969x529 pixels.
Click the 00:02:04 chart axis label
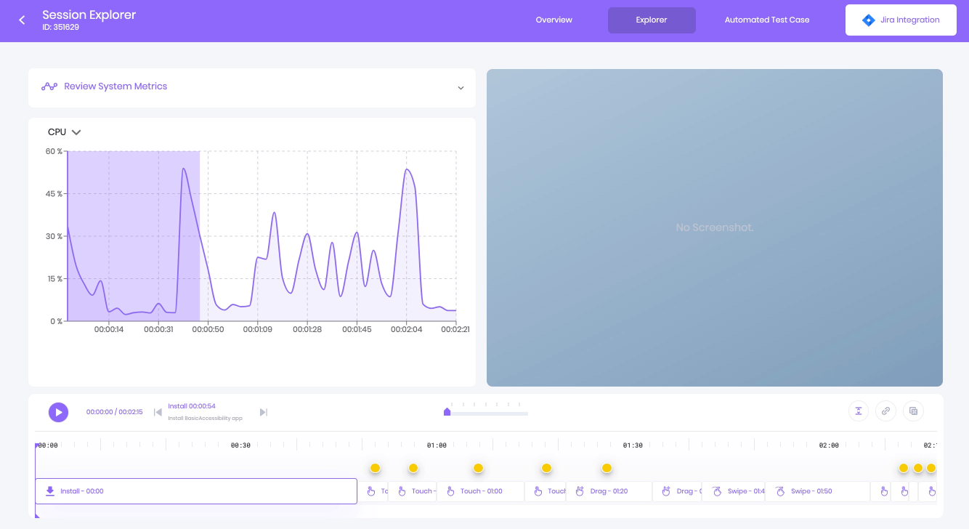(406, 329)
